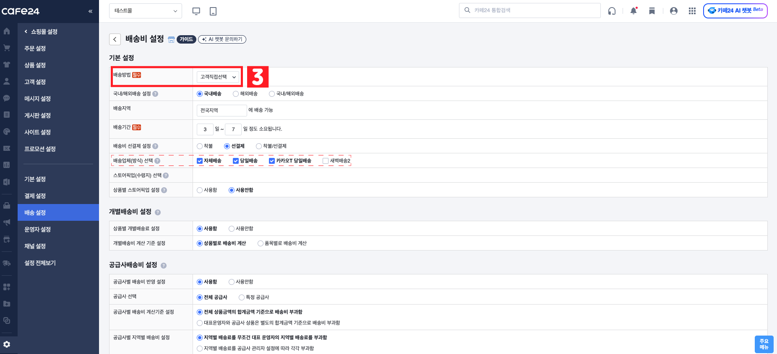Open the home icon in the left rail
Image resolution: width=777 pixels, height=354 pixels.
click(7, 31)
